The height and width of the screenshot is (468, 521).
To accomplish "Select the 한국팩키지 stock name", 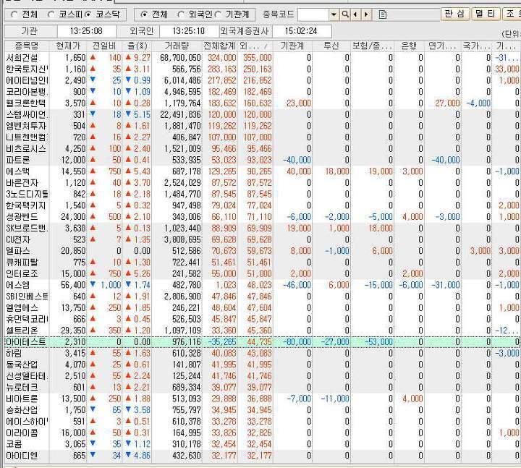I will coord(25,205).
